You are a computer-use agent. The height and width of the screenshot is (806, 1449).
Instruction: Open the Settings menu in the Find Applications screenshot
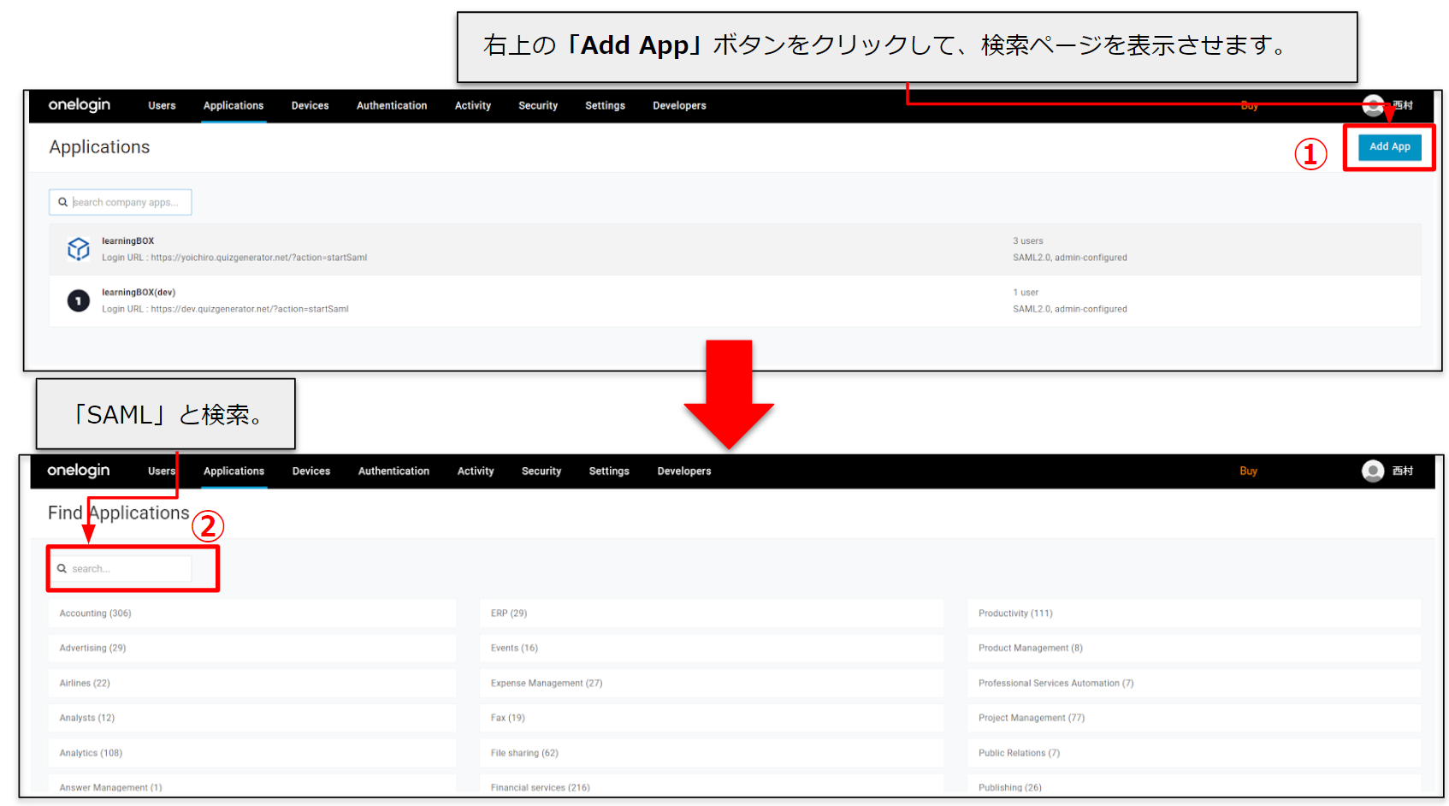609,471
